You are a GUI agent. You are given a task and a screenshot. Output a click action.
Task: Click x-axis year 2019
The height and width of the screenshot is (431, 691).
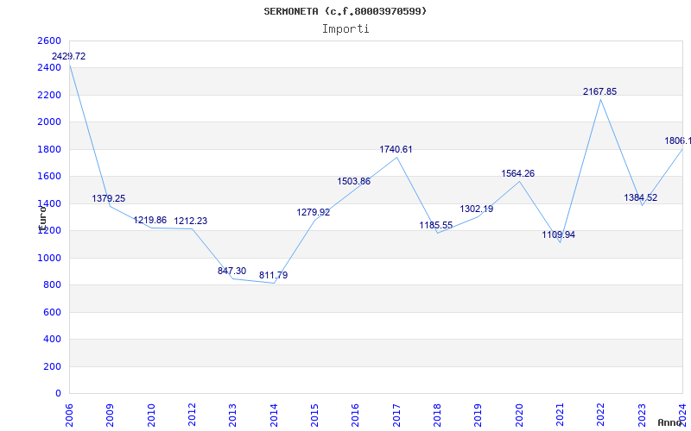coord(479,415)
